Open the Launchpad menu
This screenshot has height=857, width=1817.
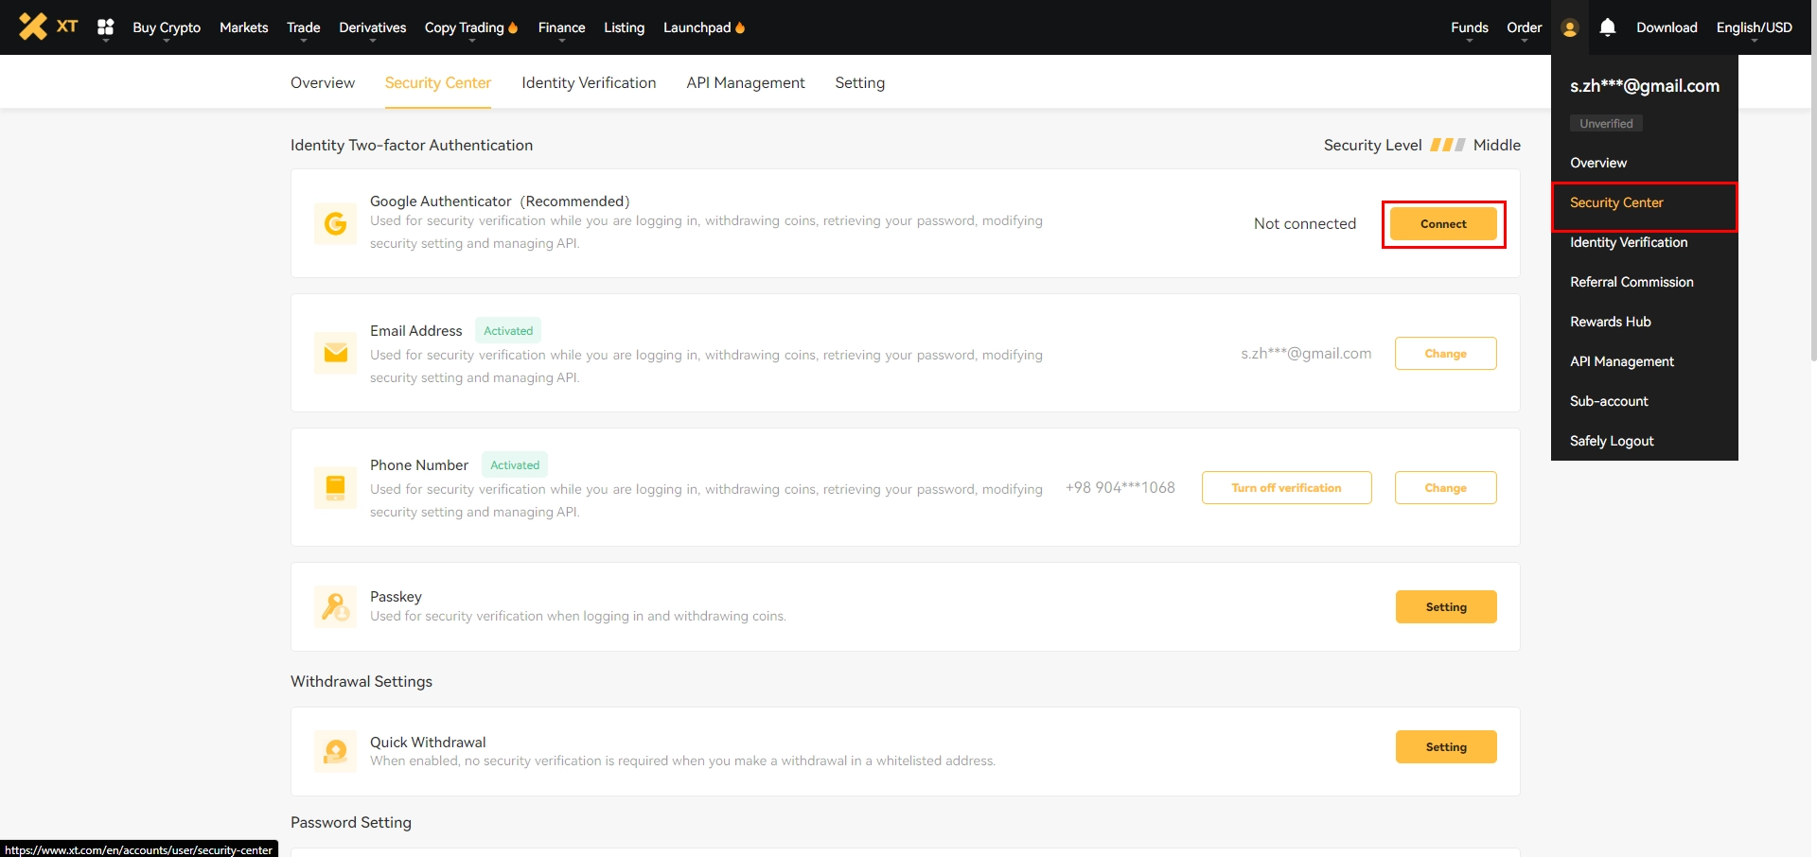(x=697, y=27)
